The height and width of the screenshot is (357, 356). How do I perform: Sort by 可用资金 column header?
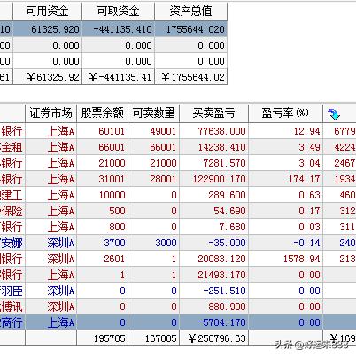click(47, 12)
